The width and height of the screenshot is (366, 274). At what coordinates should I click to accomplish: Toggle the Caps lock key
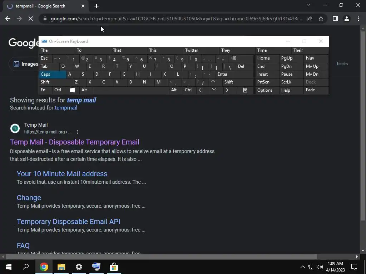coord(52,74)
